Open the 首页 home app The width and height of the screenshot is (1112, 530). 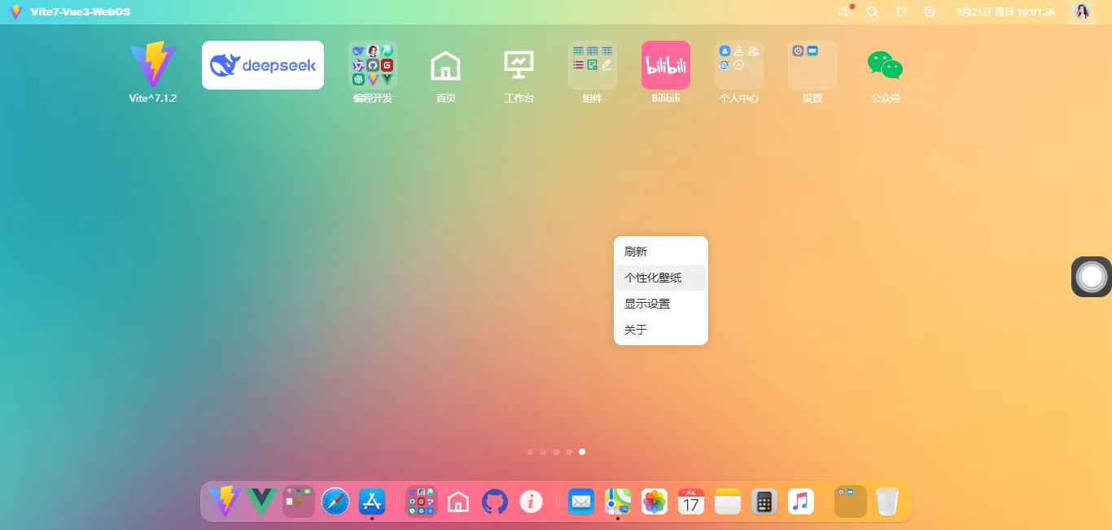[445, 64]
